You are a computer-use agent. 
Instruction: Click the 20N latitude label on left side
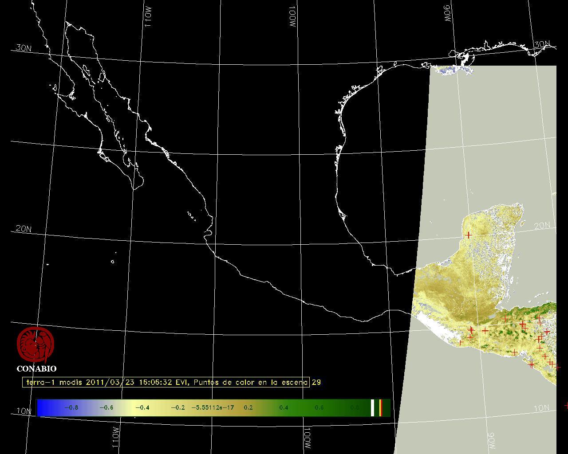click(x=24, y=229)
